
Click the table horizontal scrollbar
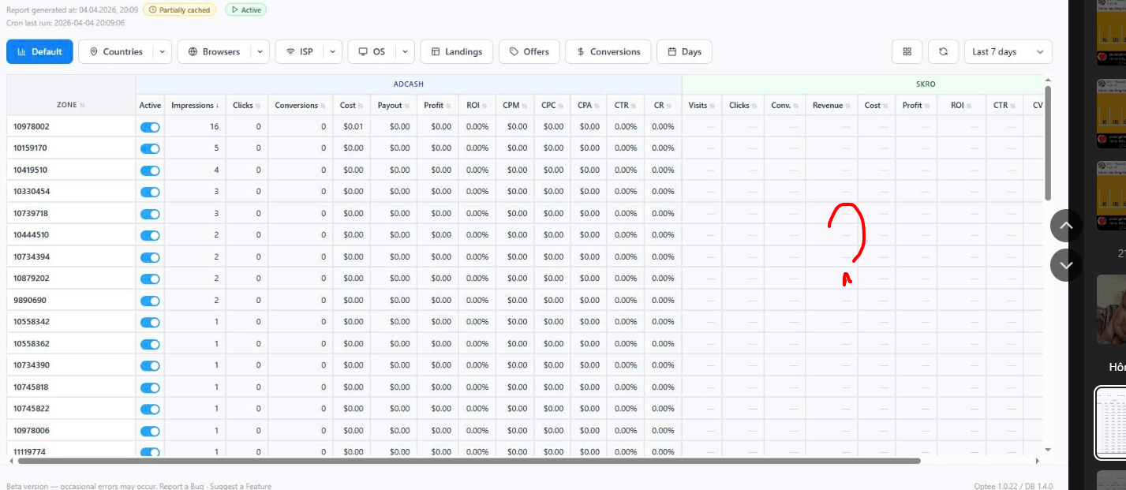tap(468, 461)
